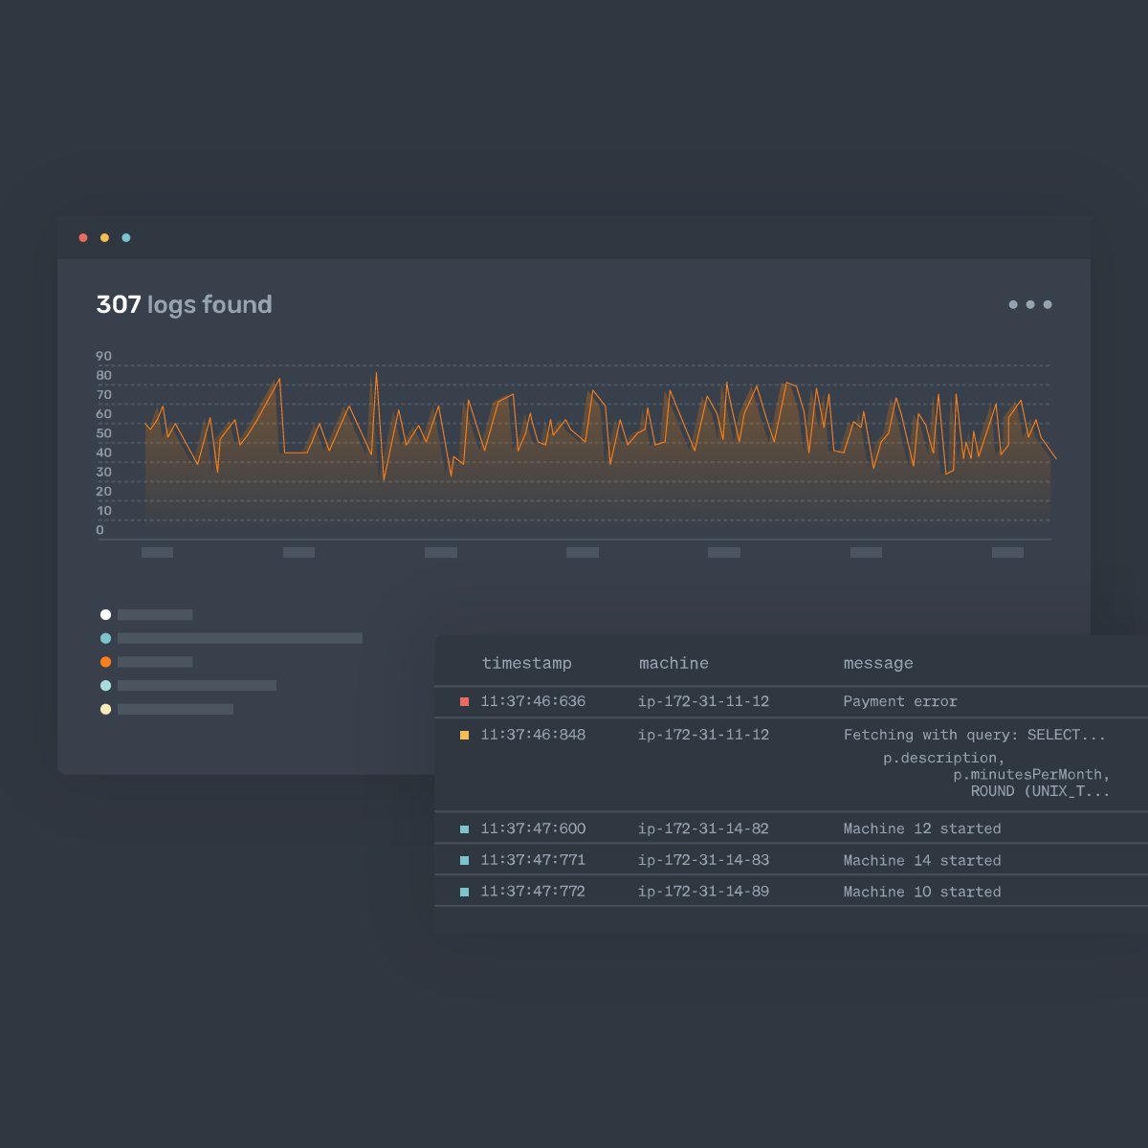This screenshot has width=1148, height=1148.
Task: Click the highest spike in the logs chart
Action: pyautogui.click(x=376, y=373)
